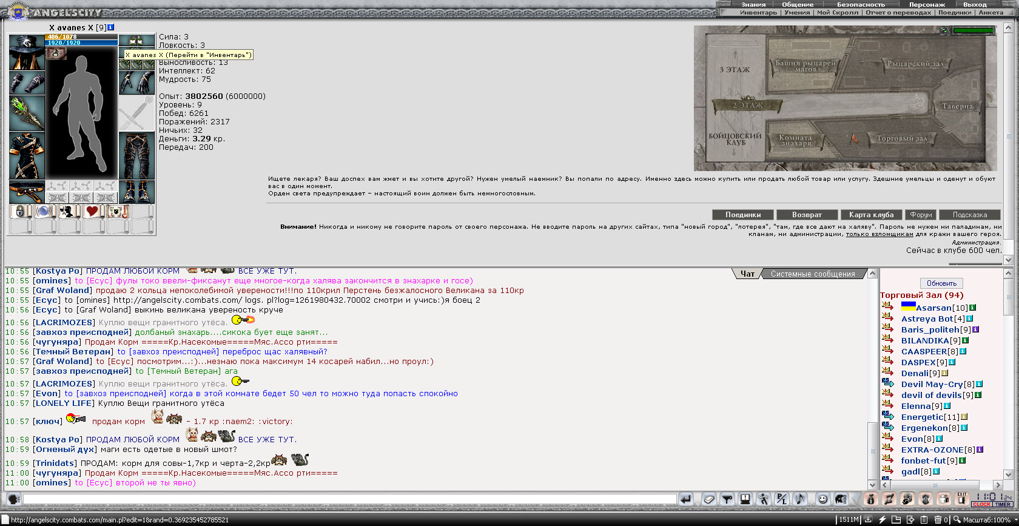Open the Безопасность menu
Image resolution: width=1019 pixels, height=526 pixels.
click(x=861, y=4)
